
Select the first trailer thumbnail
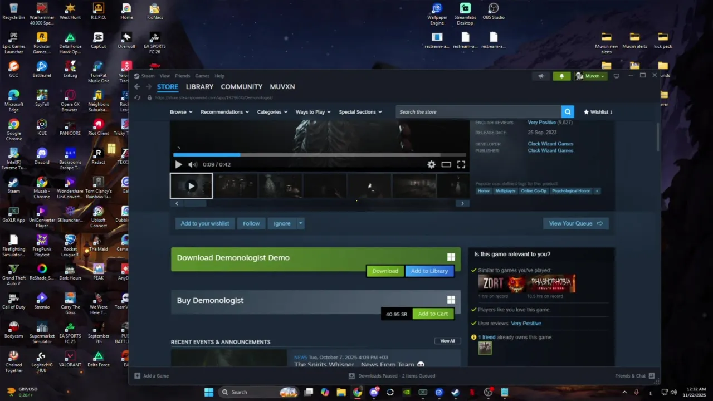(x=191, y=186)
